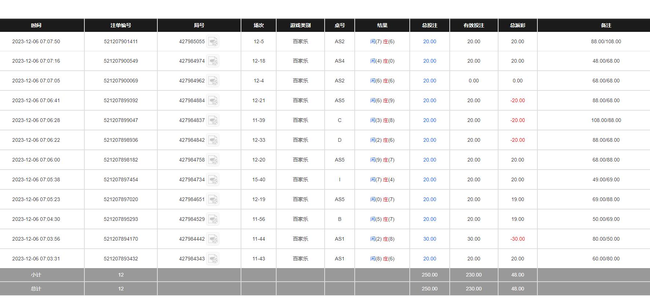Screen dimensions: 650x304
Task: Click the blue 30.00 total bet link
Action: click(430, 239)
